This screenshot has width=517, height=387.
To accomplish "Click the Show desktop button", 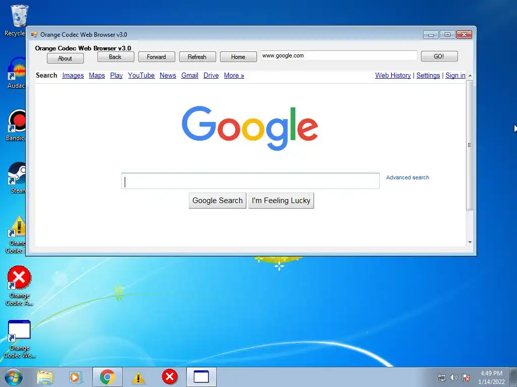I will click(513, 377).
